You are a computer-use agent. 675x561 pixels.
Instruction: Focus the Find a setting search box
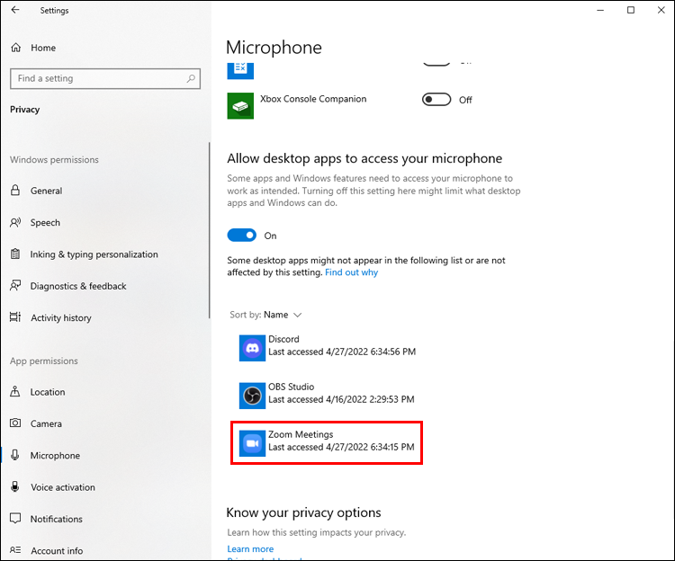(x=105, y=79)
